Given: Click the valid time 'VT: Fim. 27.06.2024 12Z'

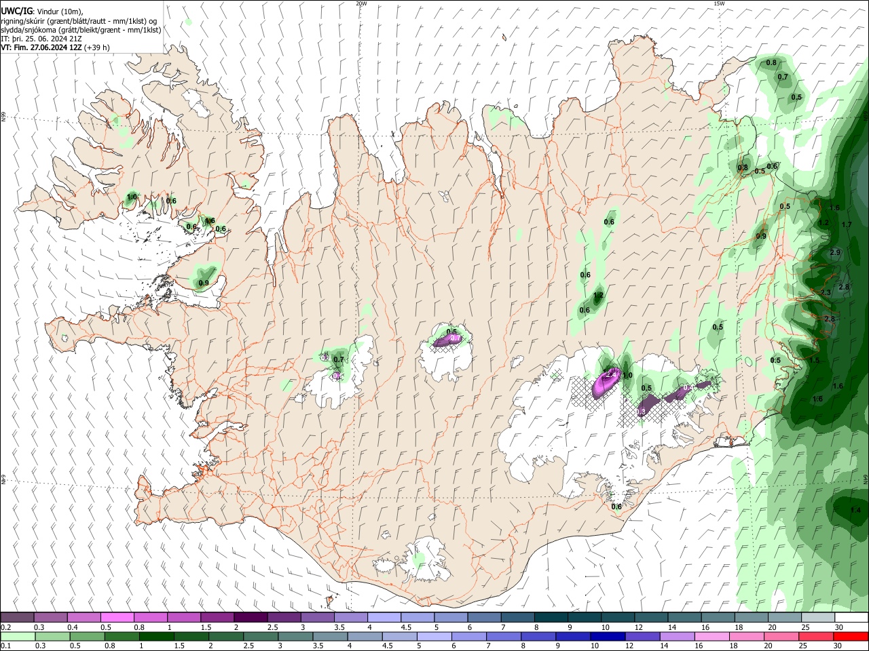Looking at the screenshot, I should point(41,47).
